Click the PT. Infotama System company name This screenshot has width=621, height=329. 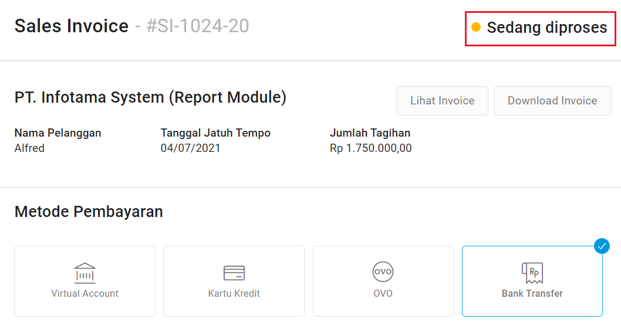[150, 97]
